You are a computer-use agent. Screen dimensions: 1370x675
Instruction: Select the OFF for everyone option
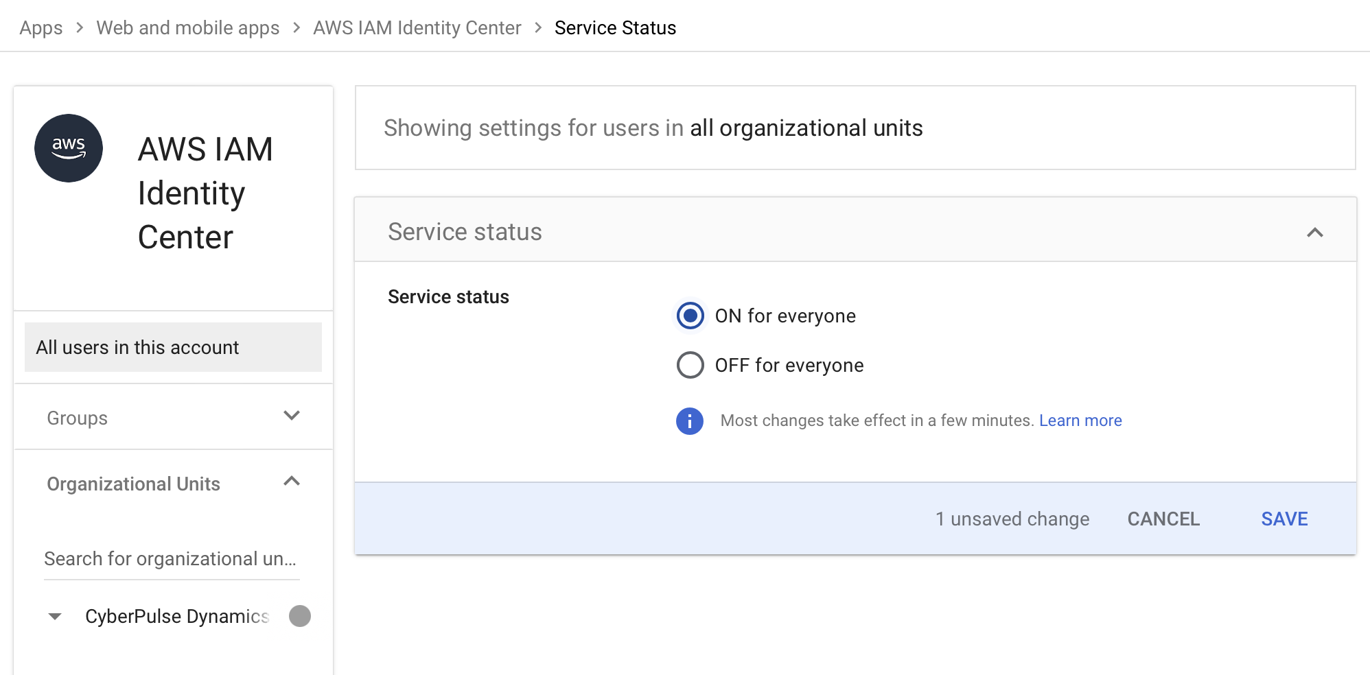[689, 365]
